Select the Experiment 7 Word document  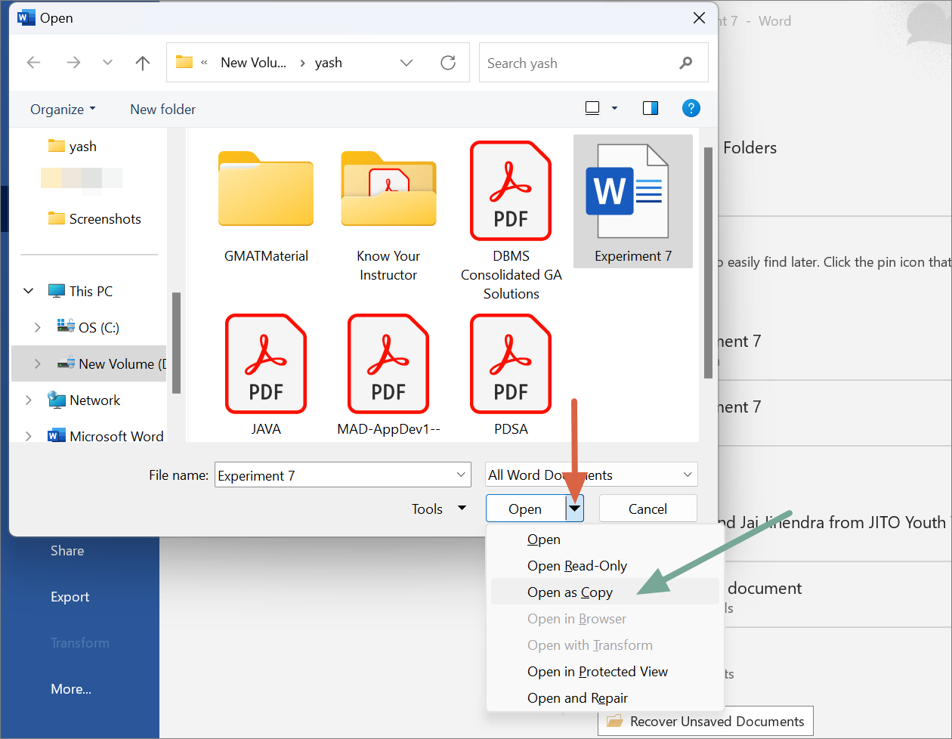[632, 201]
